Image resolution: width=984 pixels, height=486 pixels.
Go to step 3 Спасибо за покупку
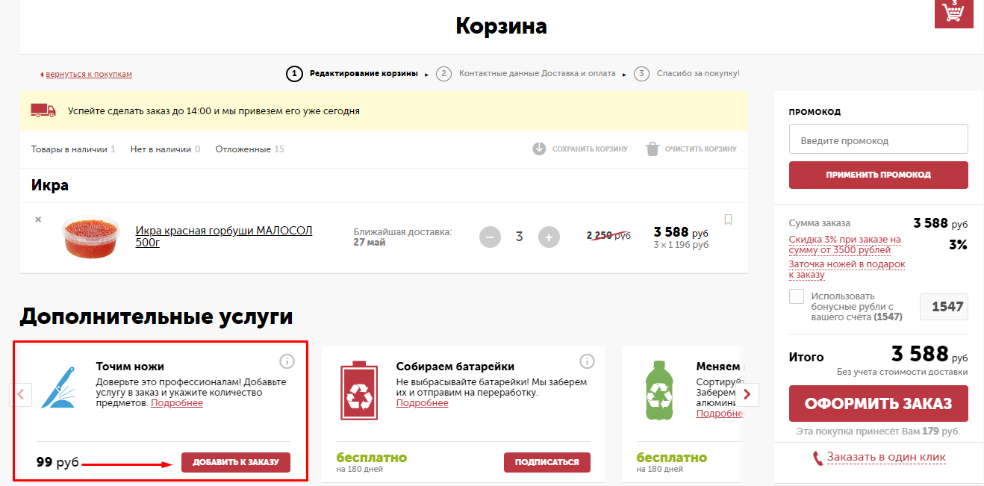coord(687,73)
